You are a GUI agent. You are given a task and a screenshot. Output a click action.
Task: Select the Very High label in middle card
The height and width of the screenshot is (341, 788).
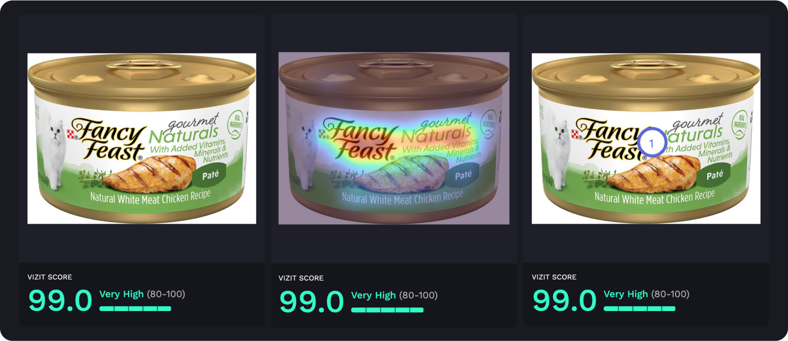point(374,295)
